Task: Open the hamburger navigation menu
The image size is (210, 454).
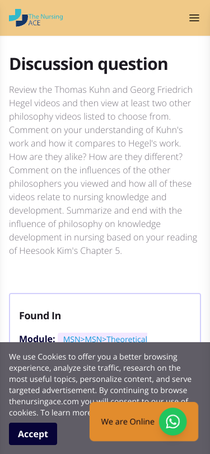Action: tap(194, 18)
